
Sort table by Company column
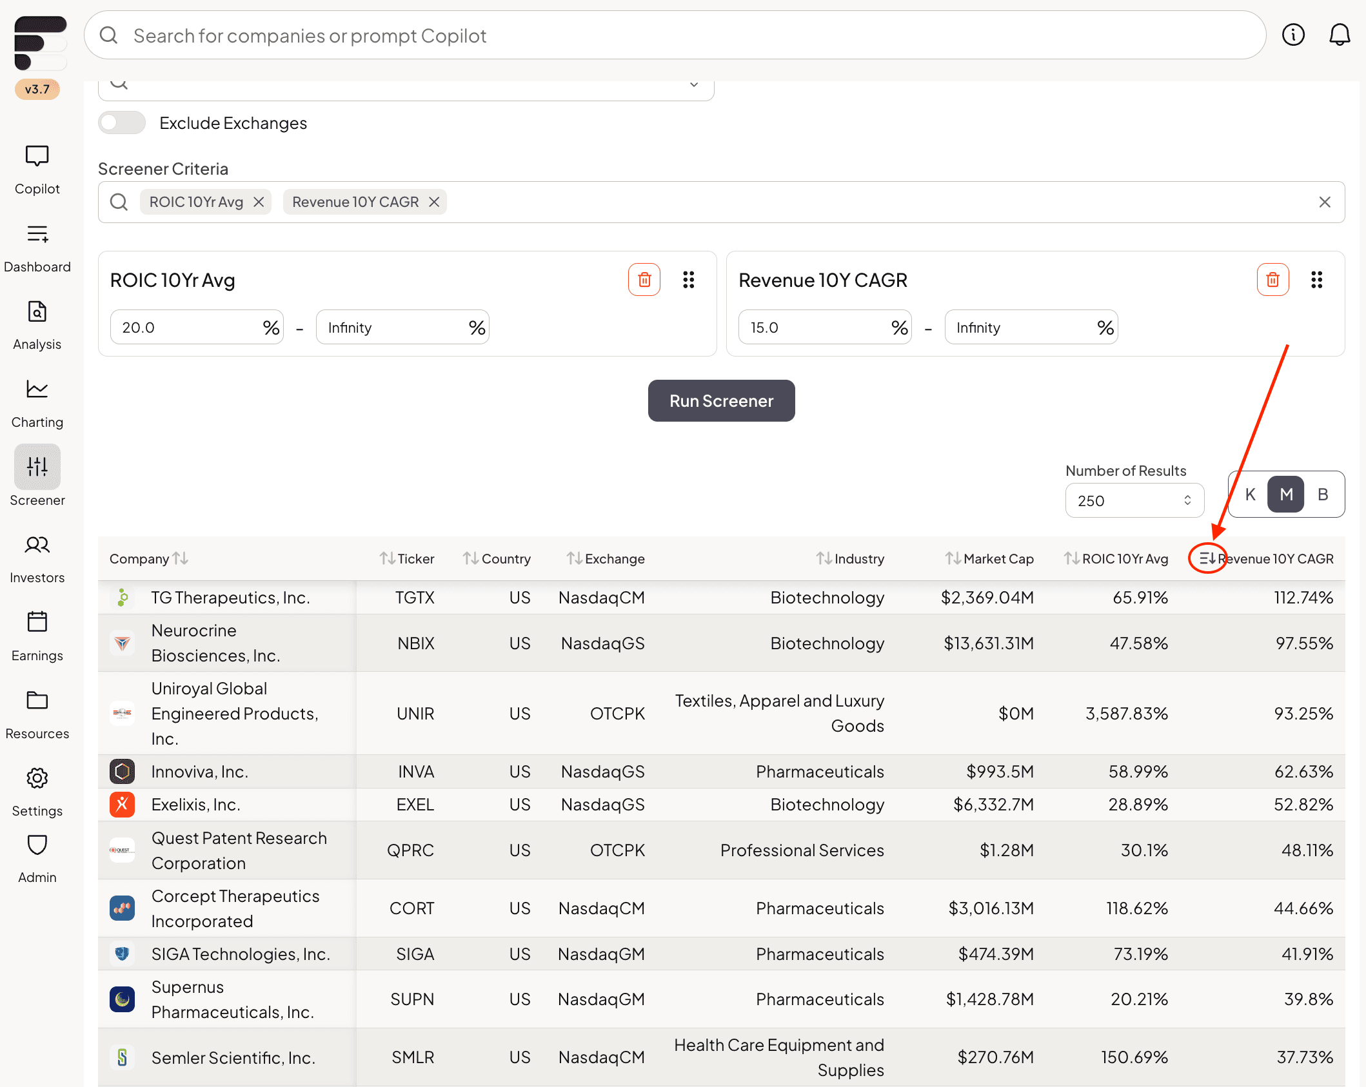coord(181,558)
